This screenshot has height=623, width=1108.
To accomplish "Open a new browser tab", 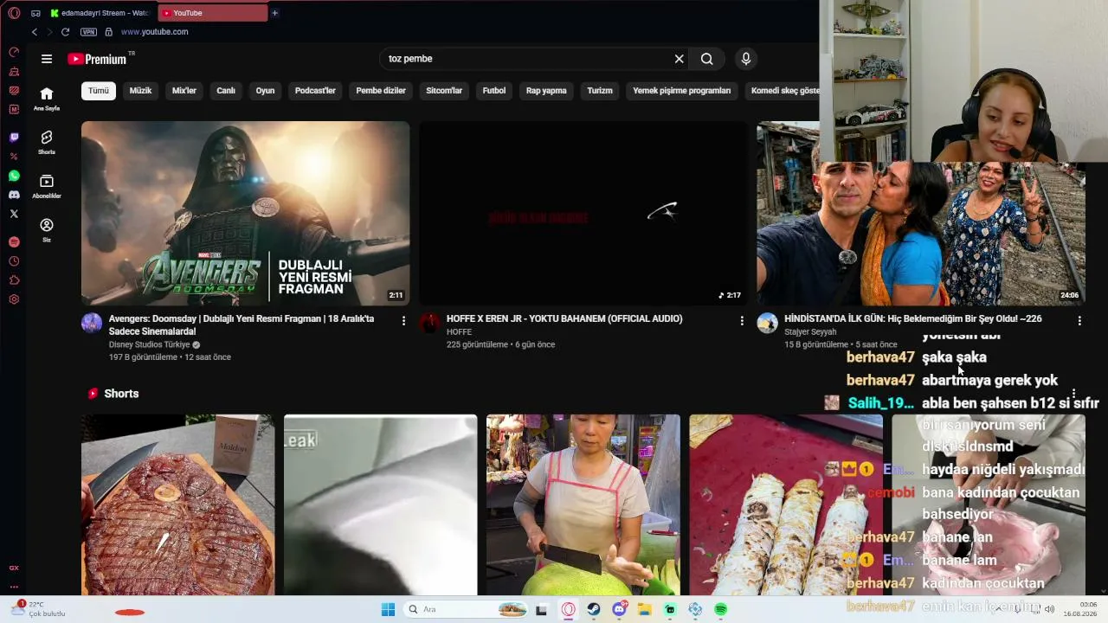I will pyautogui.click(x=275, y=13).
